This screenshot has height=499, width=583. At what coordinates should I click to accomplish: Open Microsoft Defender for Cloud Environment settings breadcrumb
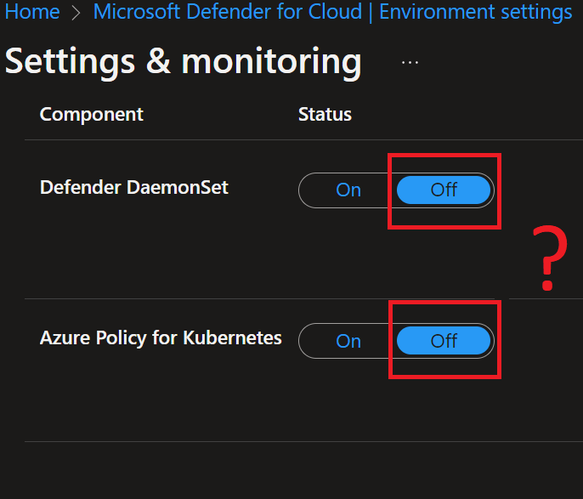pos(332,12)
